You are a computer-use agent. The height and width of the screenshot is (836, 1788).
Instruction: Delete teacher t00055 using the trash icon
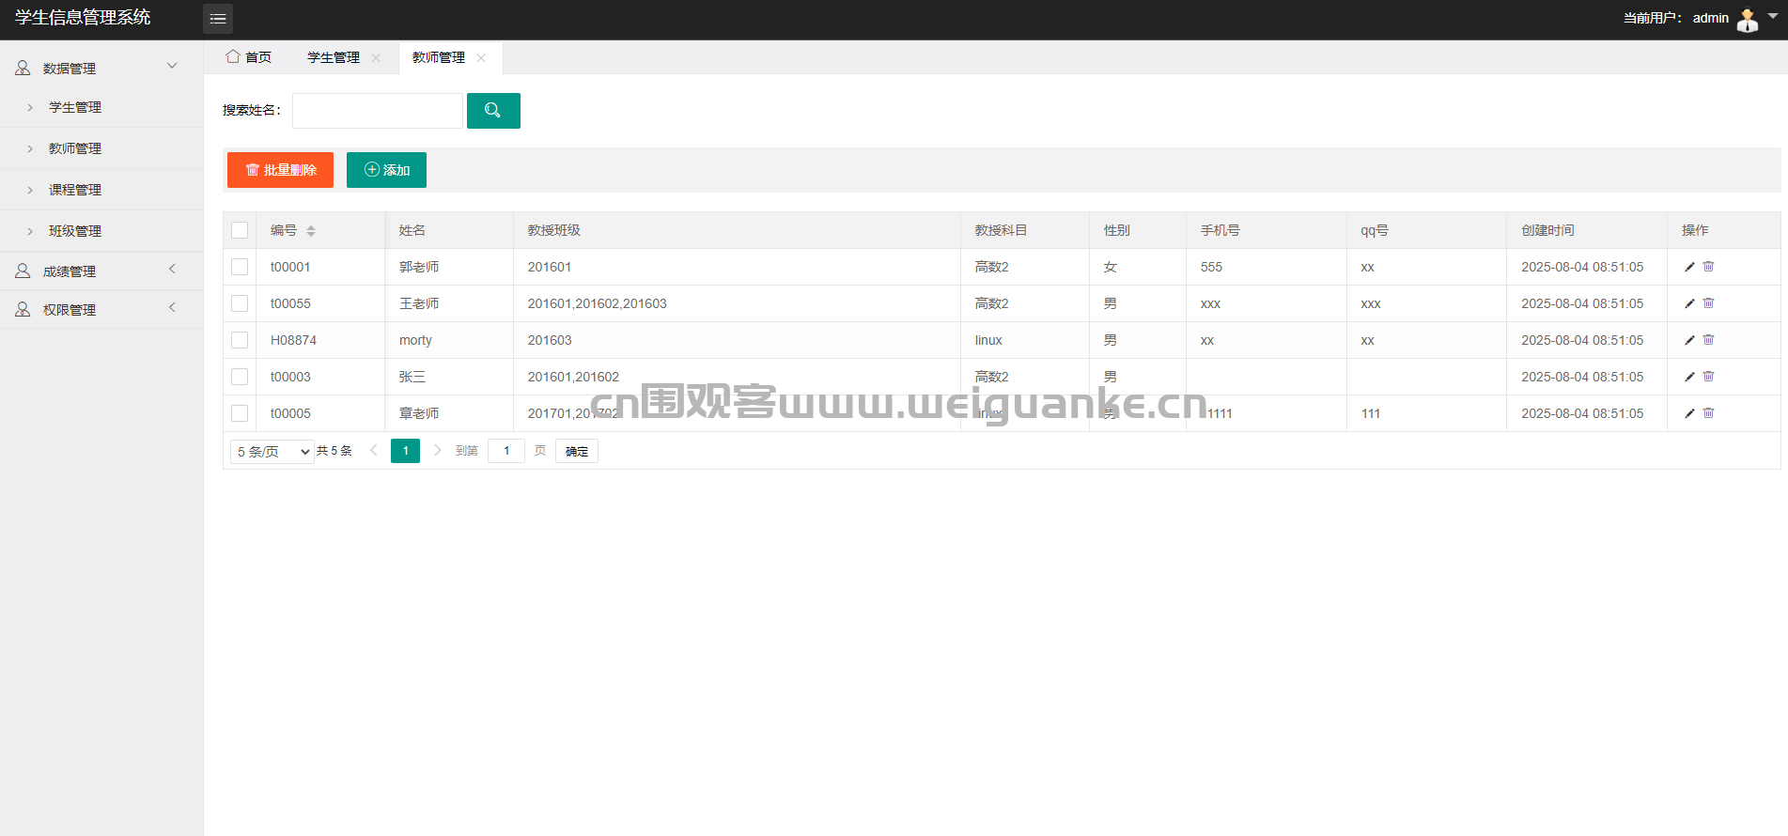tap(1709, 303)
